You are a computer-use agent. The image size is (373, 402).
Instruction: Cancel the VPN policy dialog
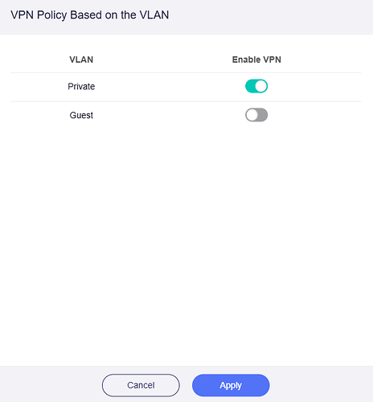141,385
